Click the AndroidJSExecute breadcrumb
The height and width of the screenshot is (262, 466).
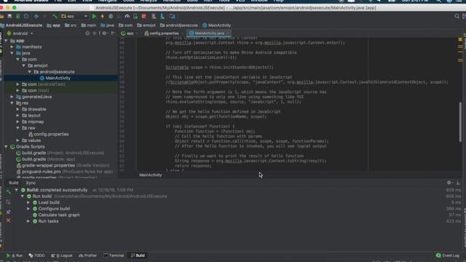pos(21,25)
